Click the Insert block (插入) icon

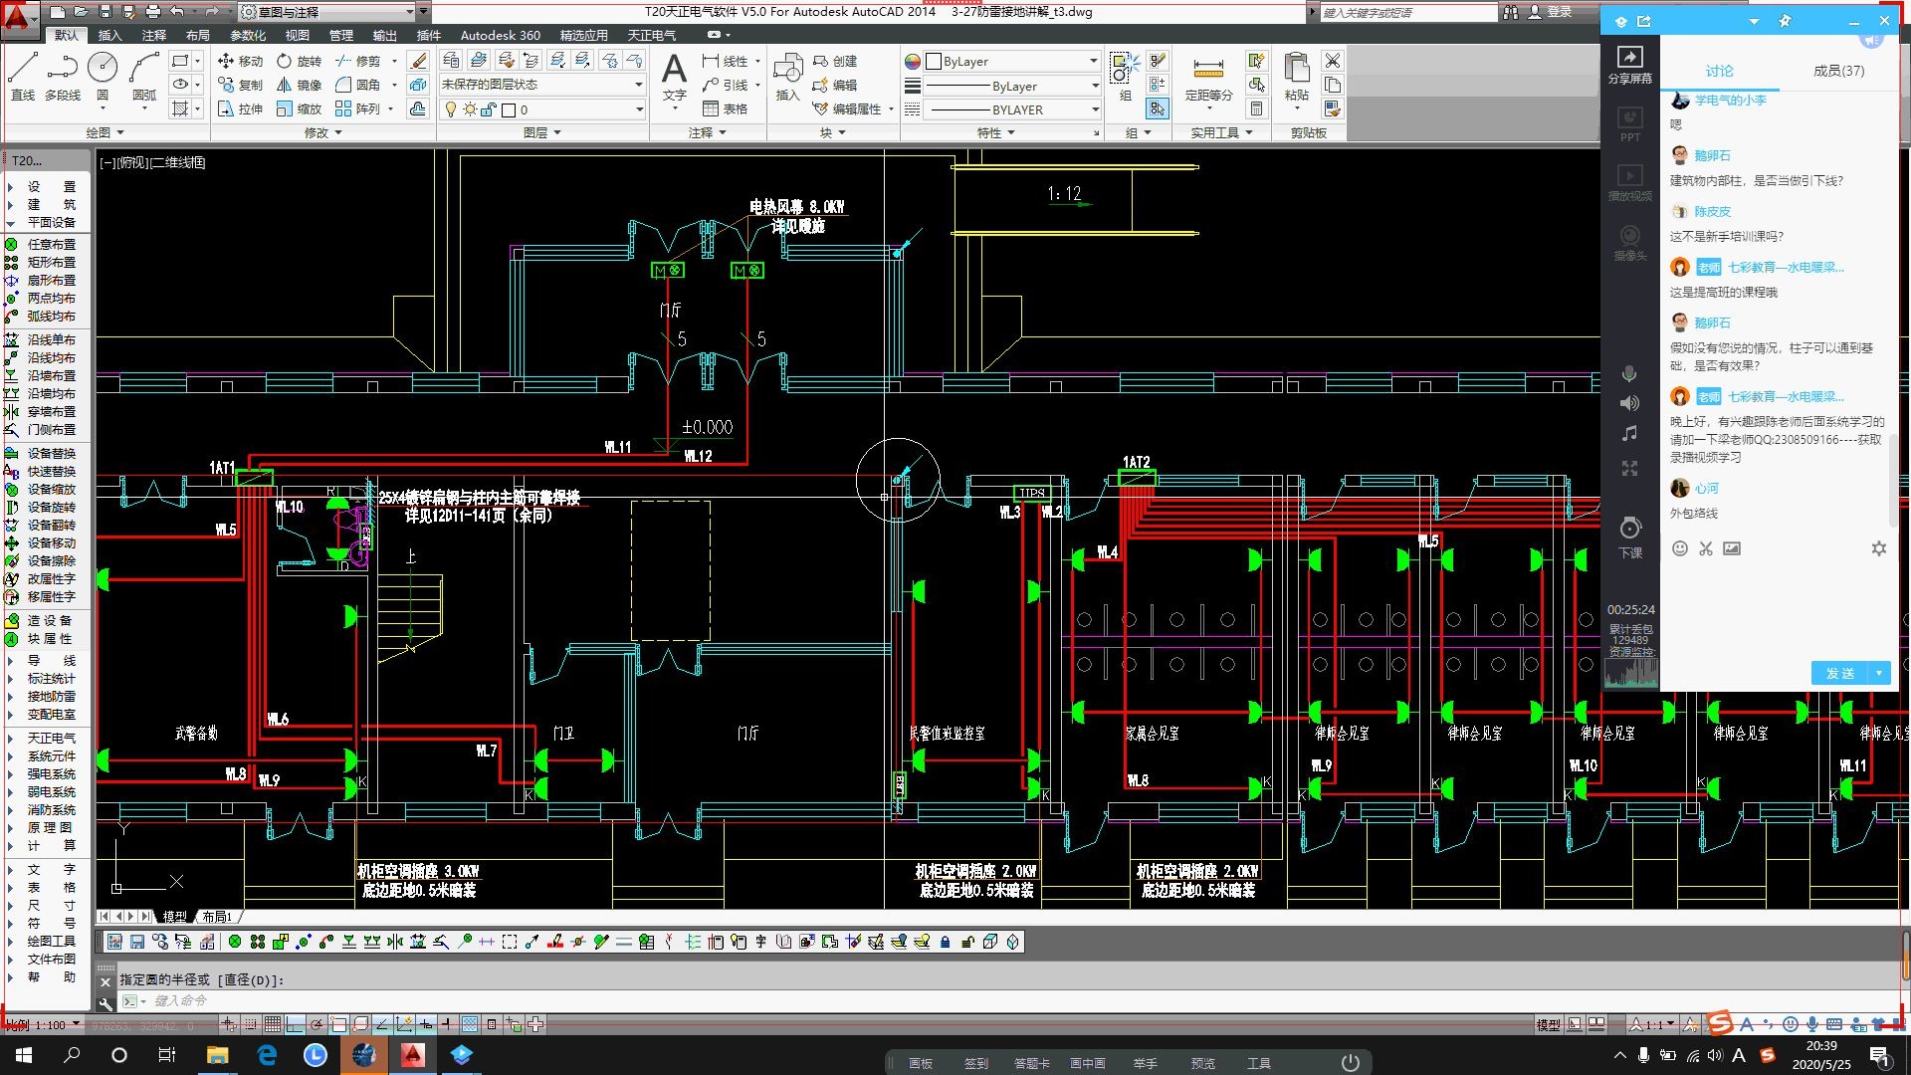pos(787,77)
